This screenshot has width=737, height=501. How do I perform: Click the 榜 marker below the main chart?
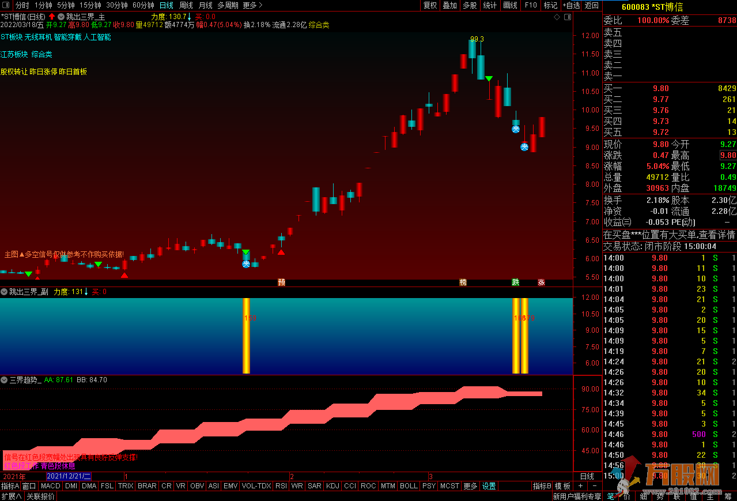coord(463,282)
